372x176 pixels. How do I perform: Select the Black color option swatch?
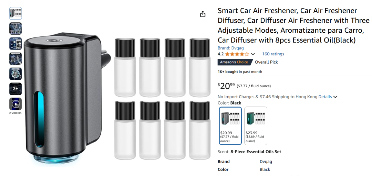[230, 126]
